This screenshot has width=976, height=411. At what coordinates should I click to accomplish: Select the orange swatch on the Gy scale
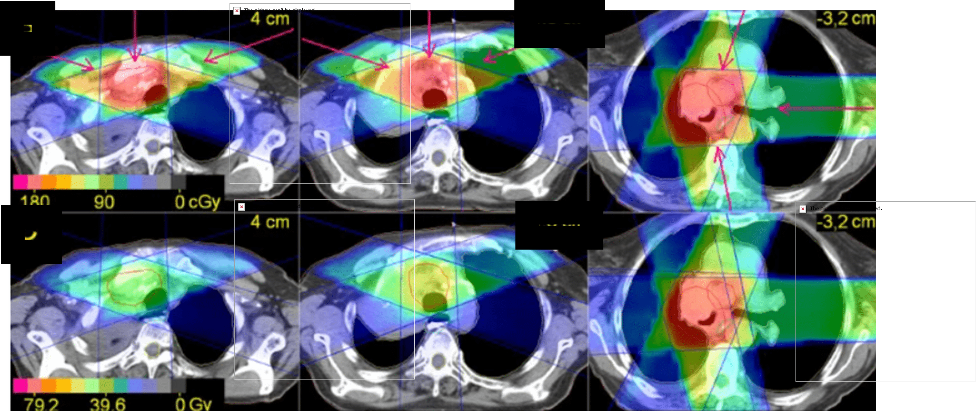coord(48,386)
